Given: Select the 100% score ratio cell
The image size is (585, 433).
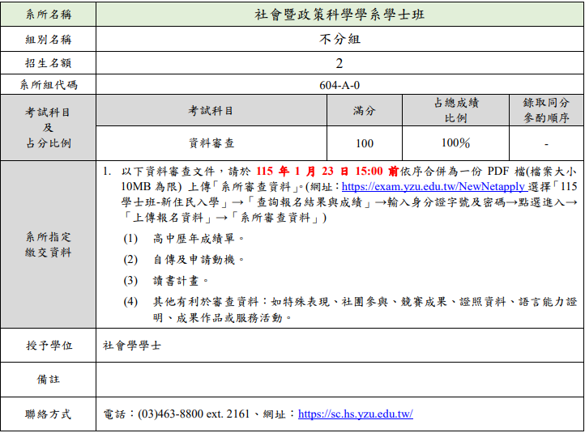Looking at the screenshot, I should point(455,143).
